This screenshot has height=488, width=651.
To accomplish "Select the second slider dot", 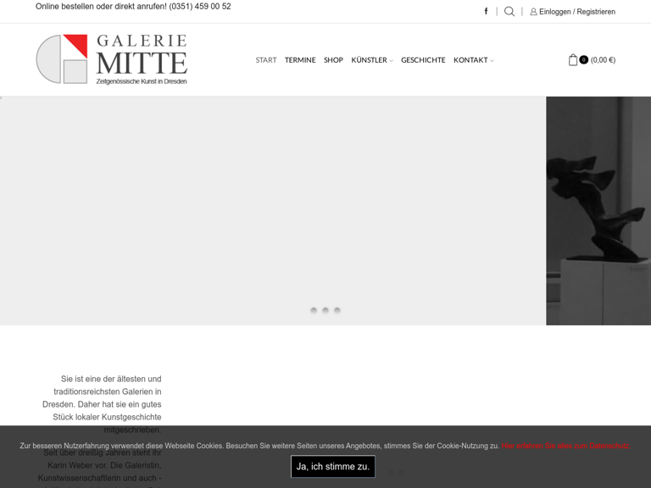I will pyautogui.click(x=325, y=310).
